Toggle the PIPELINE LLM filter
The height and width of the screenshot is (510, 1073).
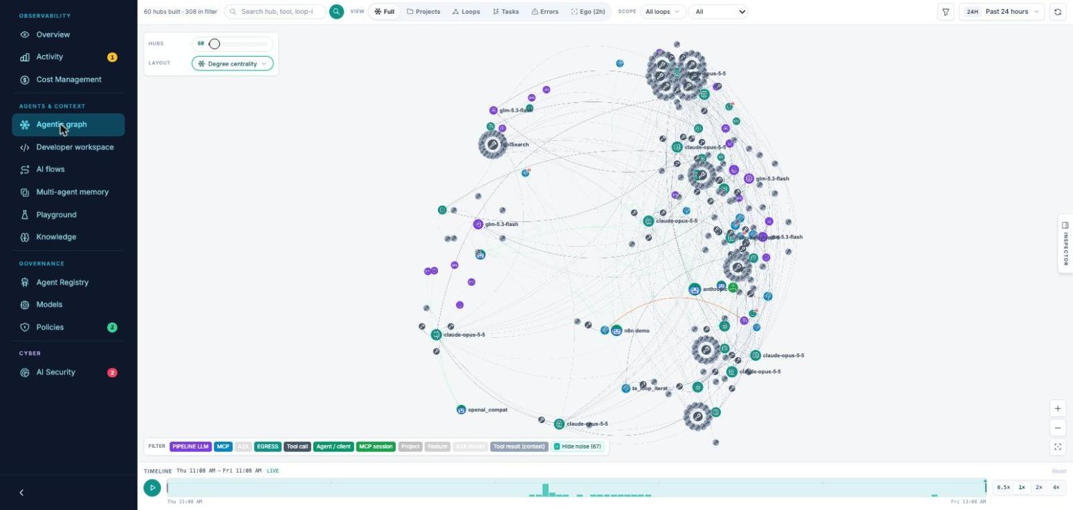coord(190,446)
